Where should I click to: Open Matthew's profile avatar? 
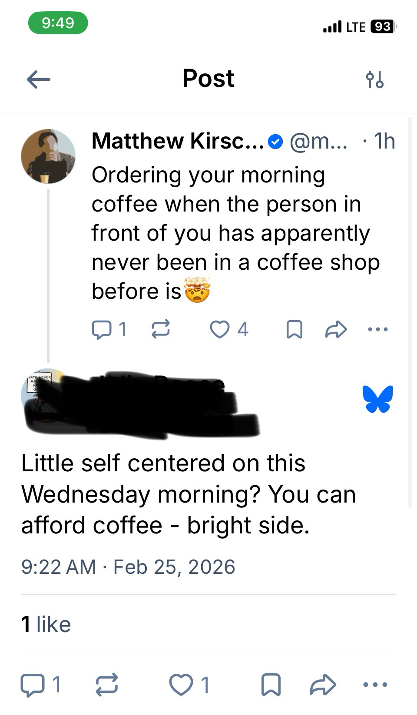(x=48, y=156)
